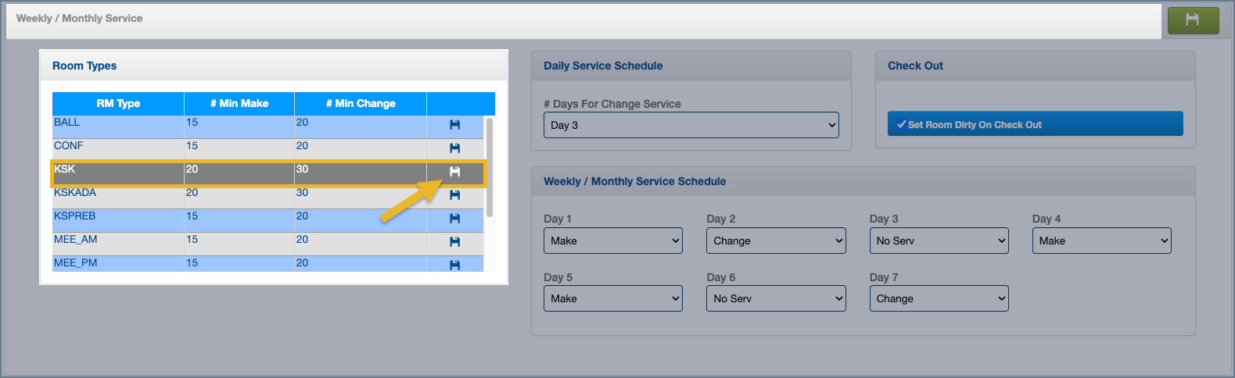Save the MEE_PM room type row
The height and width of the screenshot is (378, 1235).
pos(454,265)
